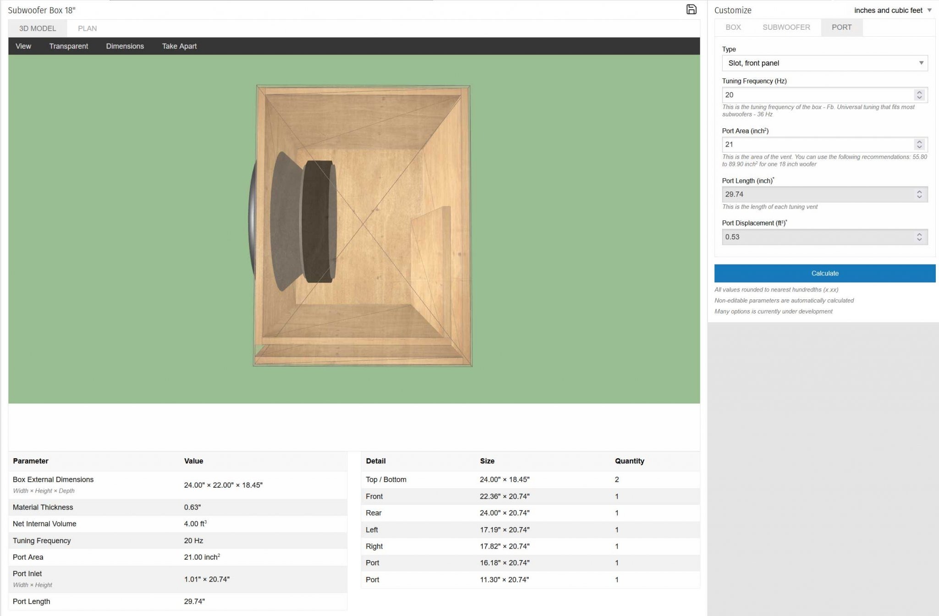Toggle Take Apart exploded view

click(x=179, y=46)
